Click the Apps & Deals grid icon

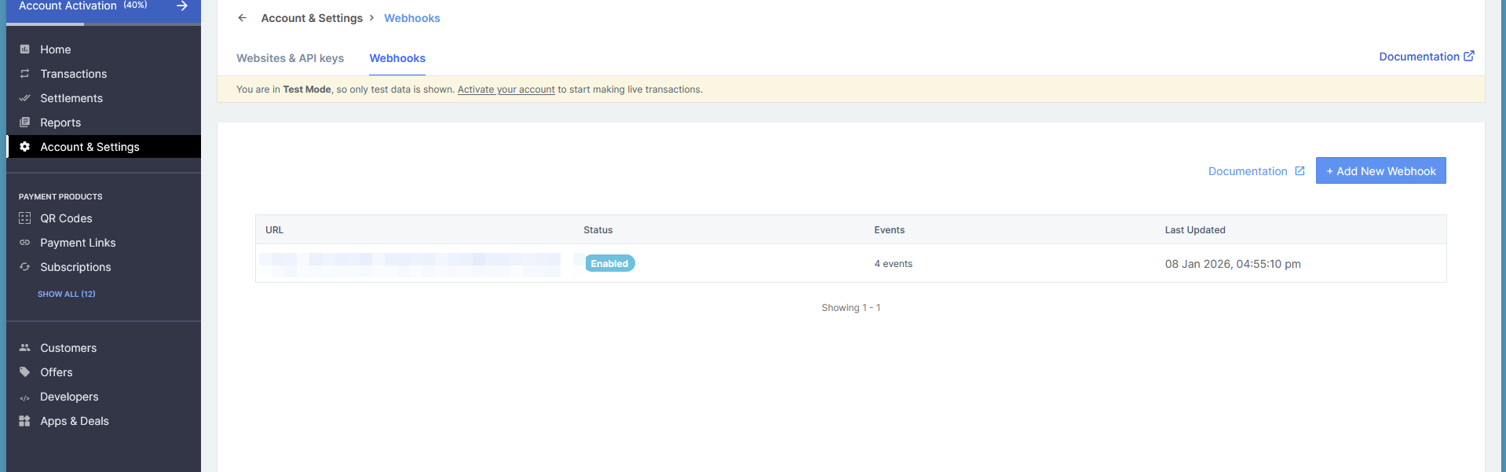25,421
